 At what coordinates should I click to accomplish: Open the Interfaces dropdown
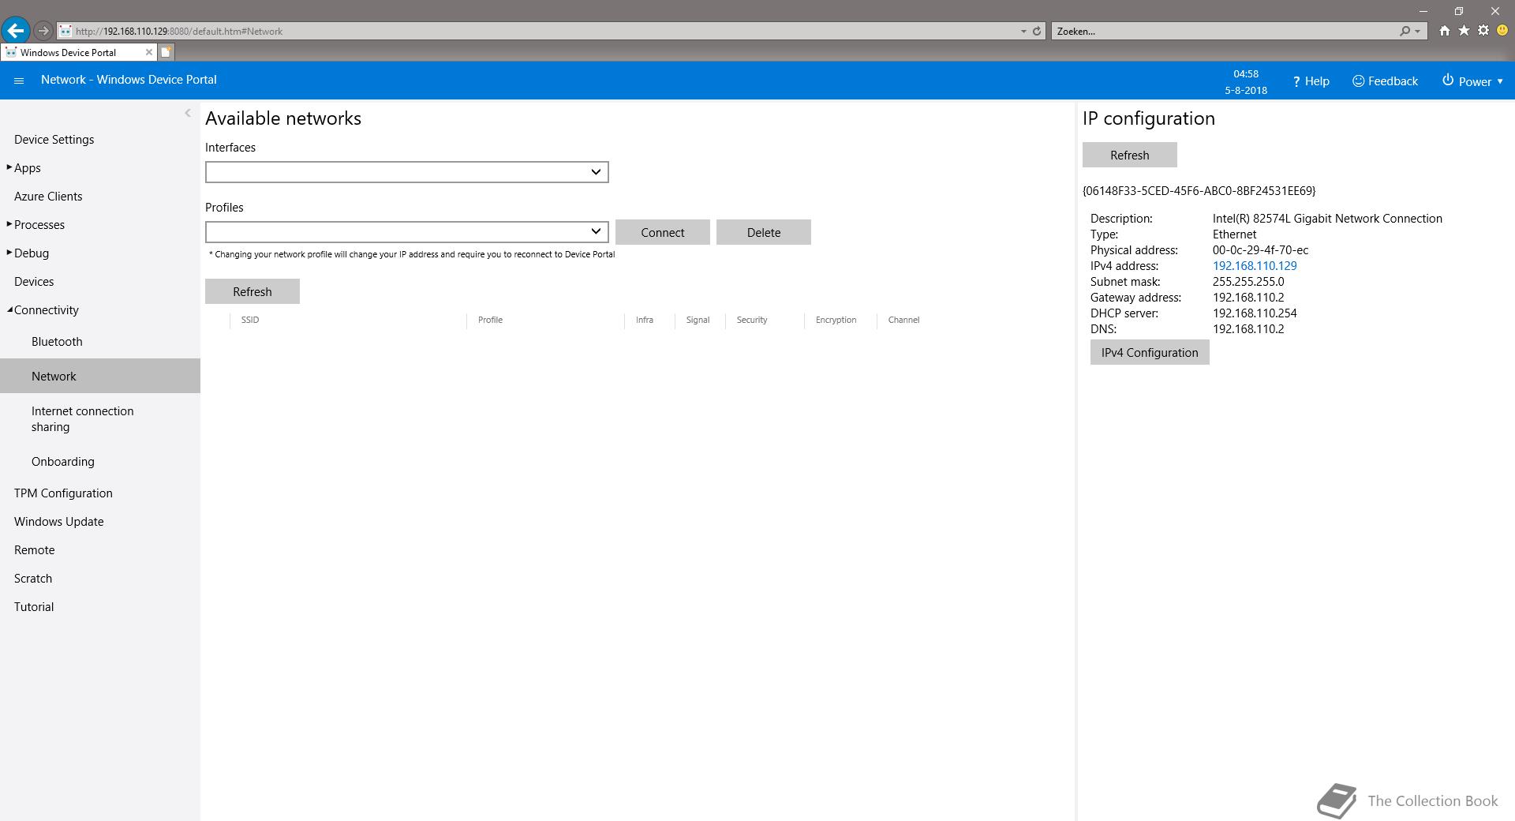click(x=407, y=172)
